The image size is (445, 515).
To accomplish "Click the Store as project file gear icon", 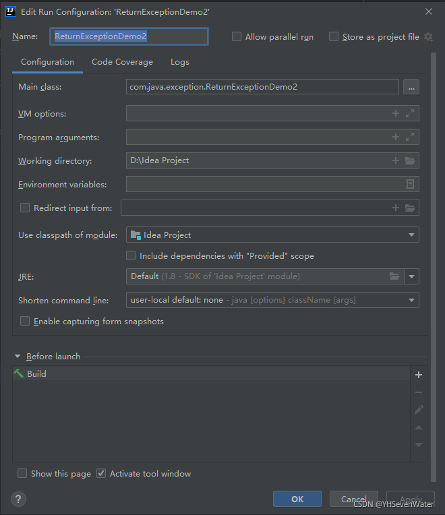I will coord(428,36).
